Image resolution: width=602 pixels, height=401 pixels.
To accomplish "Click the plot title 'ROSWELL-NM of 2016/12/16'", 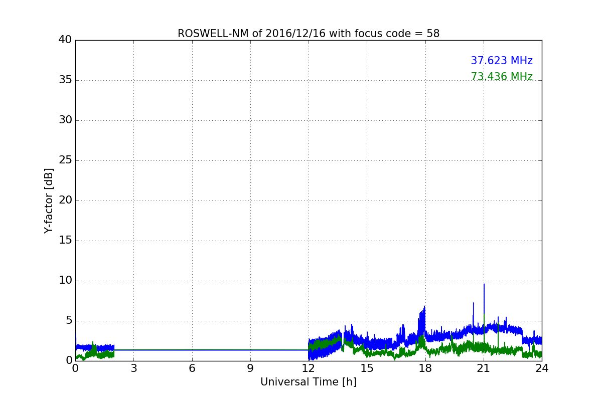I will pyautogui.click(x=309, y=34).
